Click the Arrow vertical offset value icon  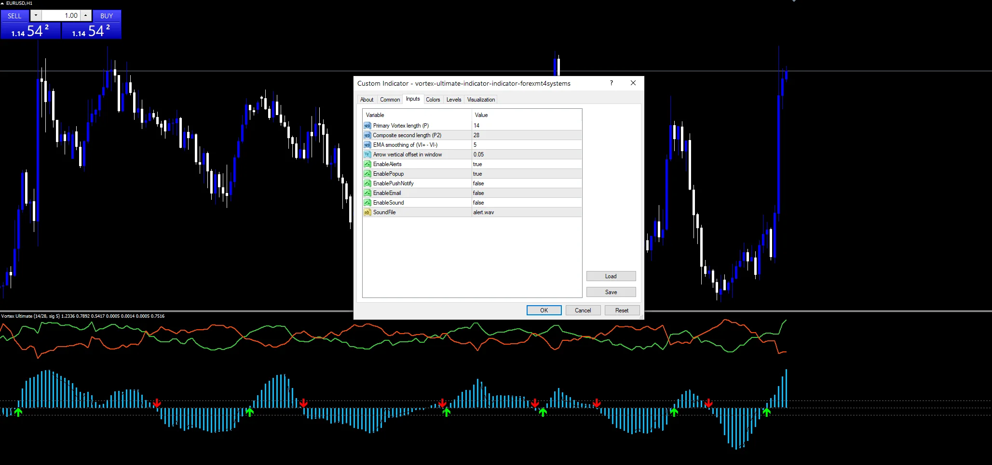(x=367, y=155)
